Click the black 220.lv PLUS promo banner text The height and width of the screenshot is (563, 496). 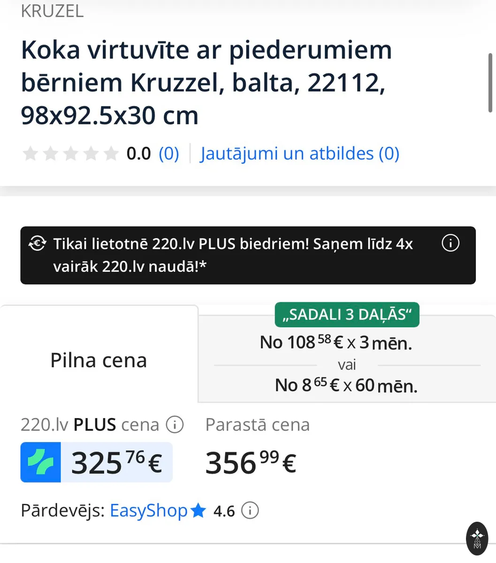click(233, 255)
